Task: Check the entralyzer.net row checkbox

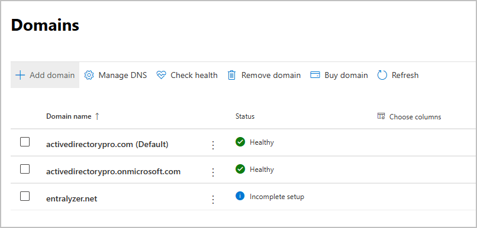Action: pos(25,196)
